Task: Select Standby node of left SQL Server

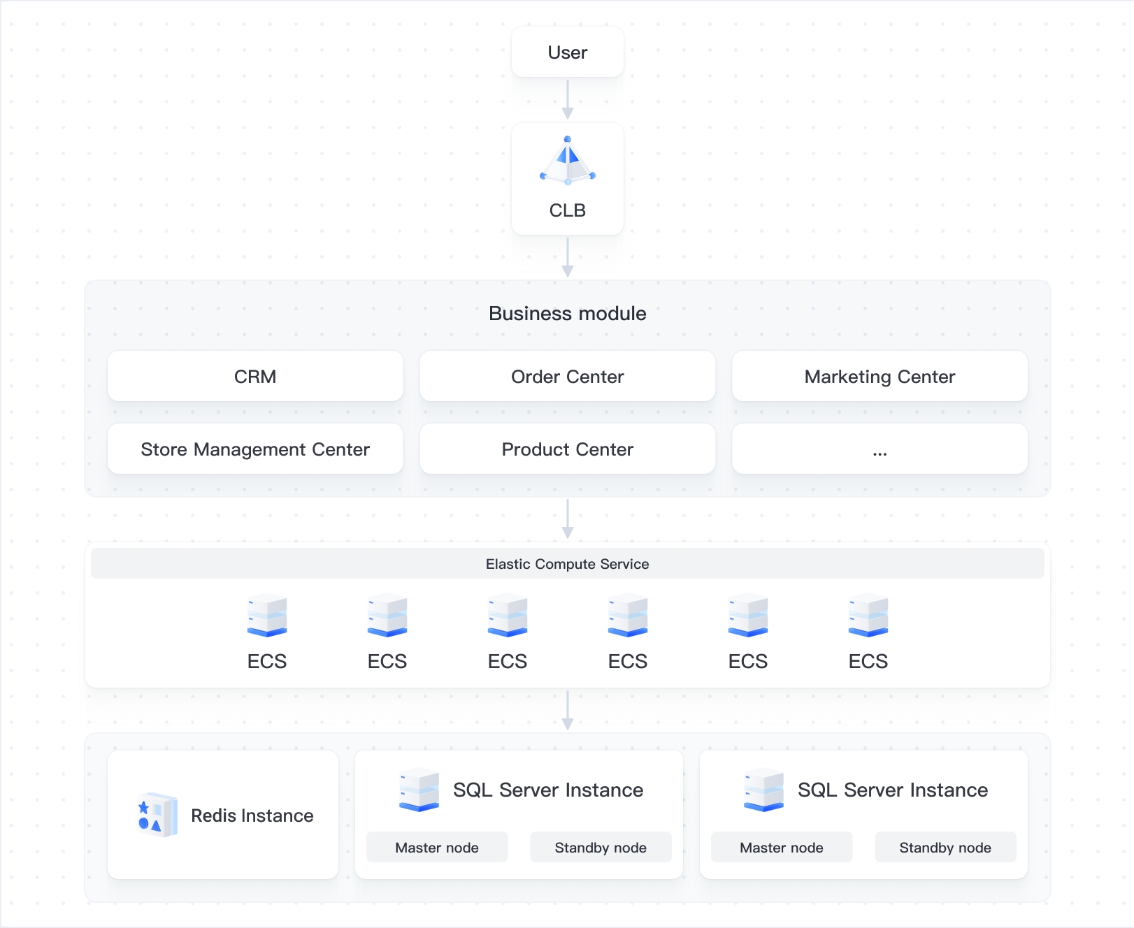Action: pyautogui.click(x=601, y=848)
